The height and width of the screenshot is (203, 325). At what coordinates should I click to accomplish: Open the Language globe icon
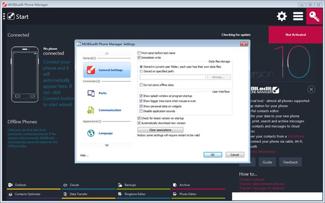coord(91,133)
